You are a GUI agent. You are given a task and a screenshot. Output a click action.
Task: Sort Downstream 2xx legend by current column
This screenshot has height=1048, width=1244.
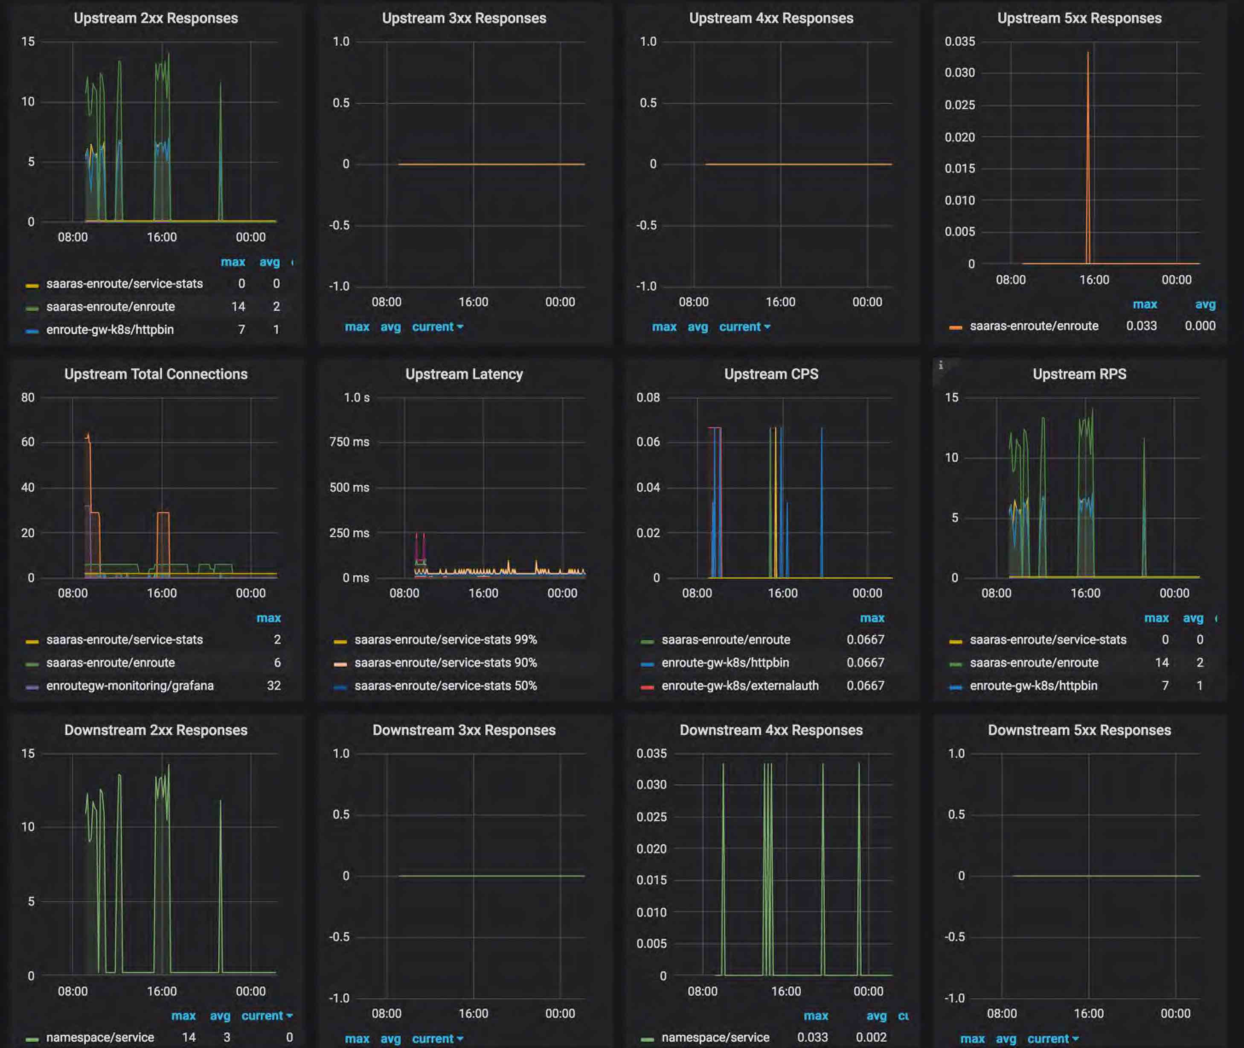point(267,1016)
